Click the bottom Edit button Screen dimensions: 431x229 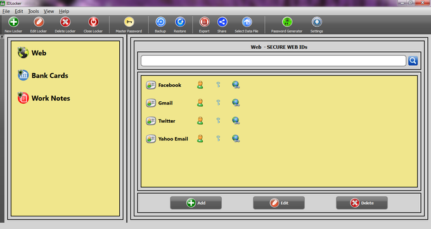click(279, 203)
